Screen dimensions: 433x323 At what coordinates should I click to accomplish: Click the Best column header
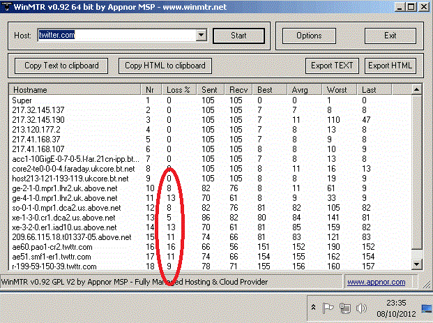[270, 90]
